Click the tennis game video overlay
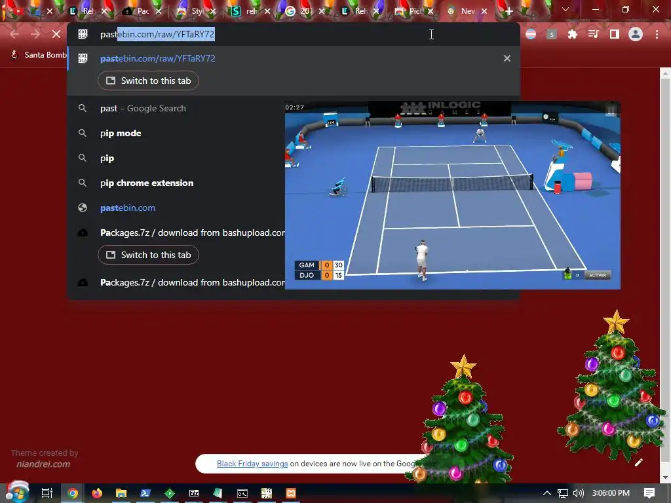This screenshot has width=671, height=503. tap(452, 195)
